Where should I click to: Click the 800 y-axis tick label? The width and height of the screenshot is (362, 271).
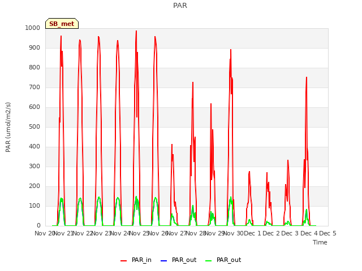point(35,68)
